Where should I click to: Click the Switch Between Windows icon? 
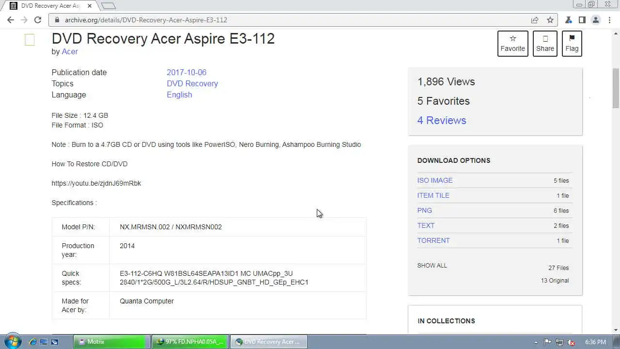(x=55, y=342)
